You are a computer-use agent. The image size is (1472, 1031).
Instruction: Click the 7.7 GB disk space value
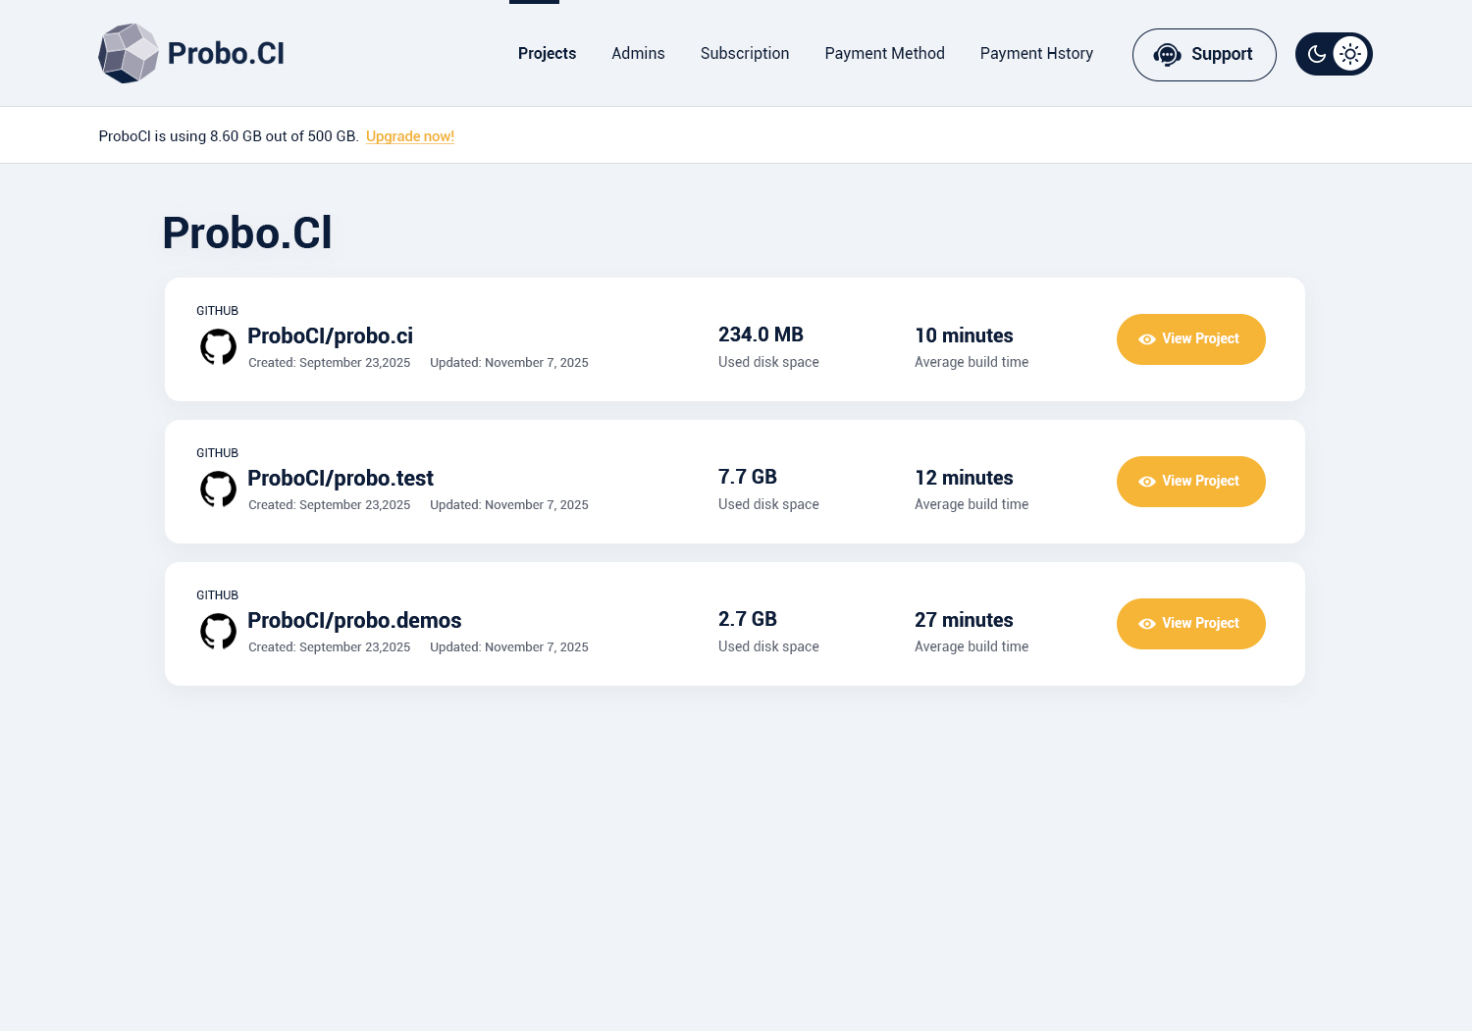pyautogui.click(x=748, y=477)
